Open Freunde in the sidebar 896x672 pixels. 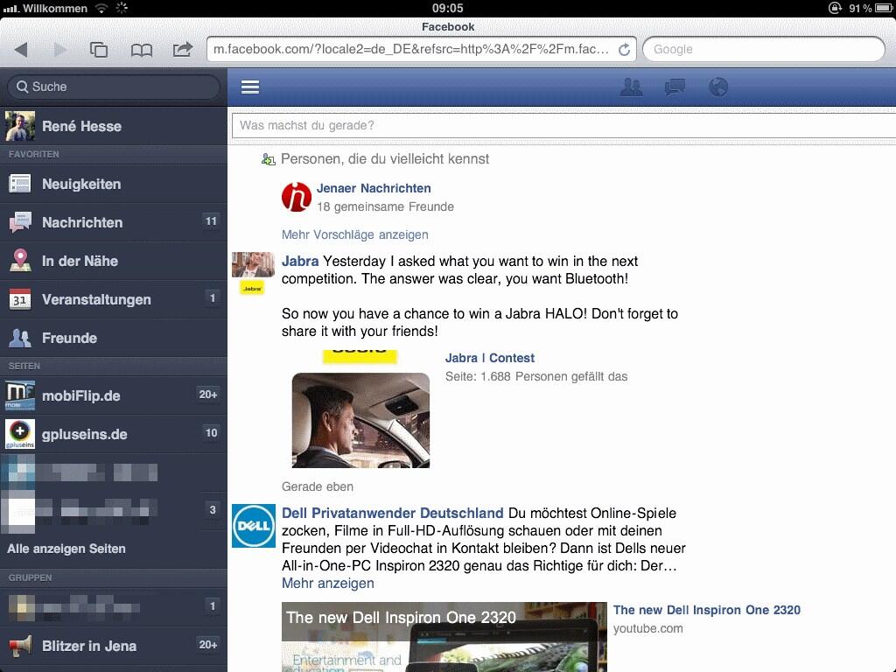114,338
